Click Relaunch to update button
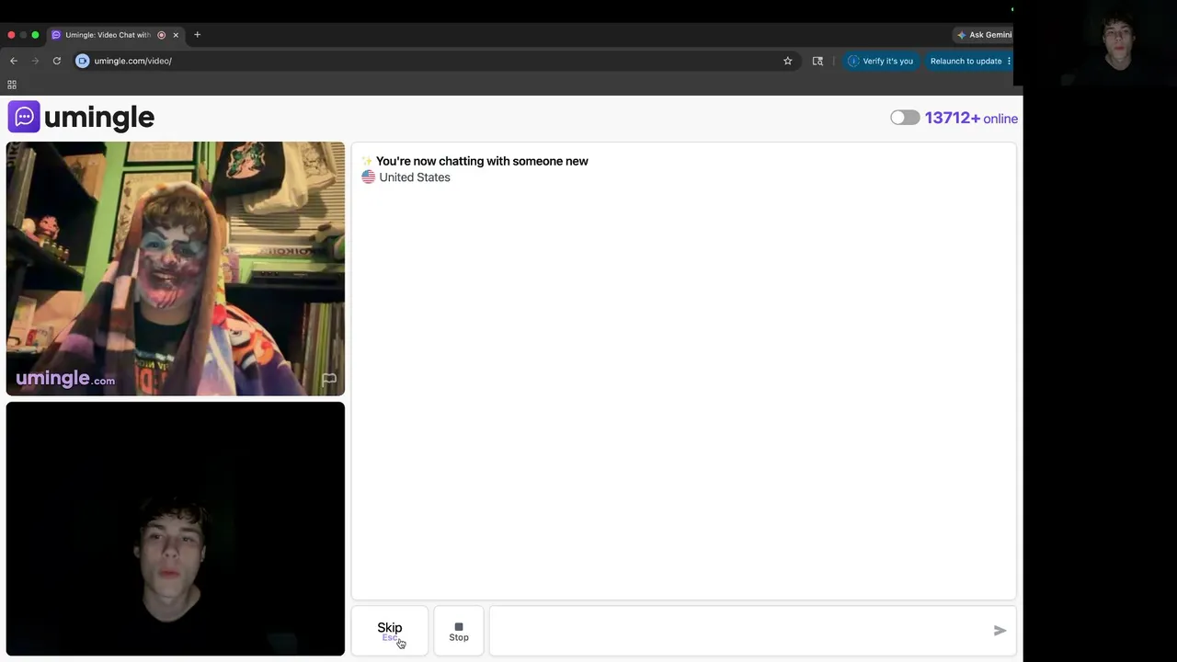This screenshot has width=1177, height=662. coord(969,61)
